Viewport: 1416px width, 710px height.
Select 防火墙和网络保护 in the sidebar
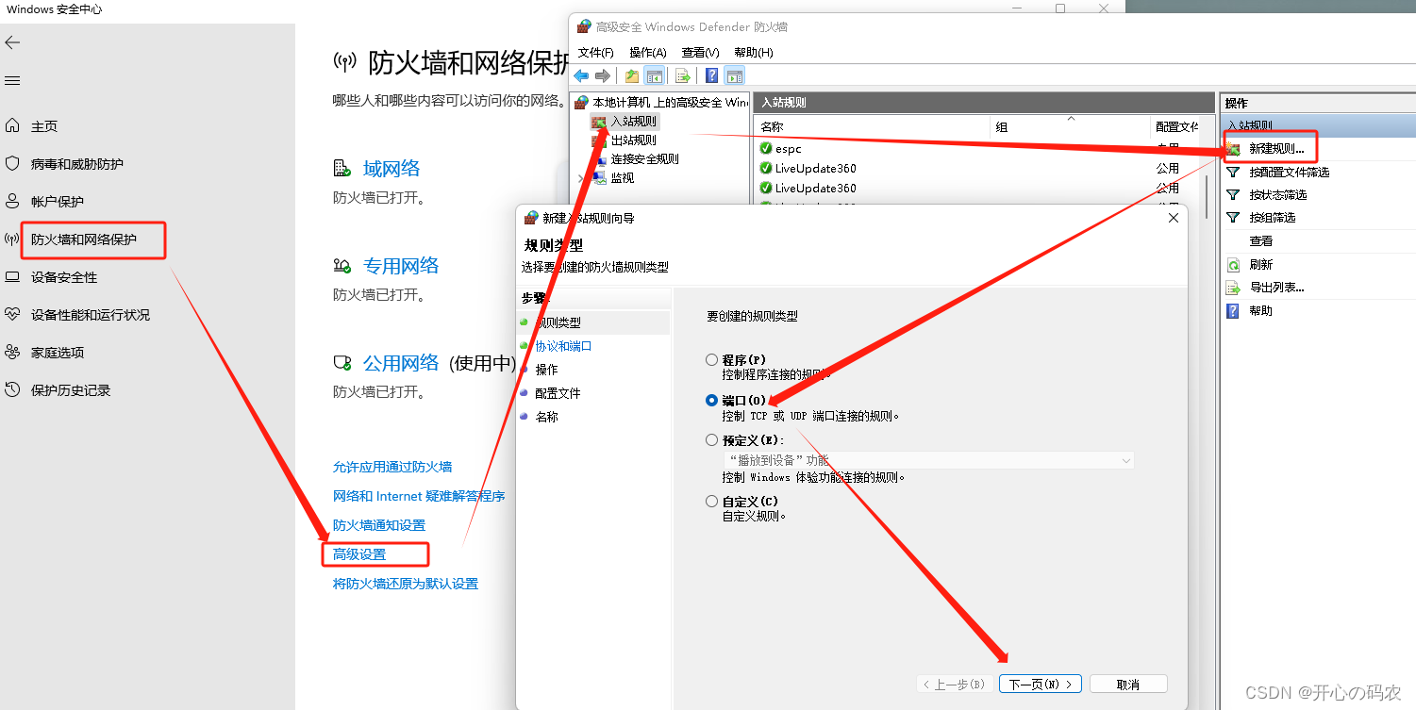click(x=84, y=239)
